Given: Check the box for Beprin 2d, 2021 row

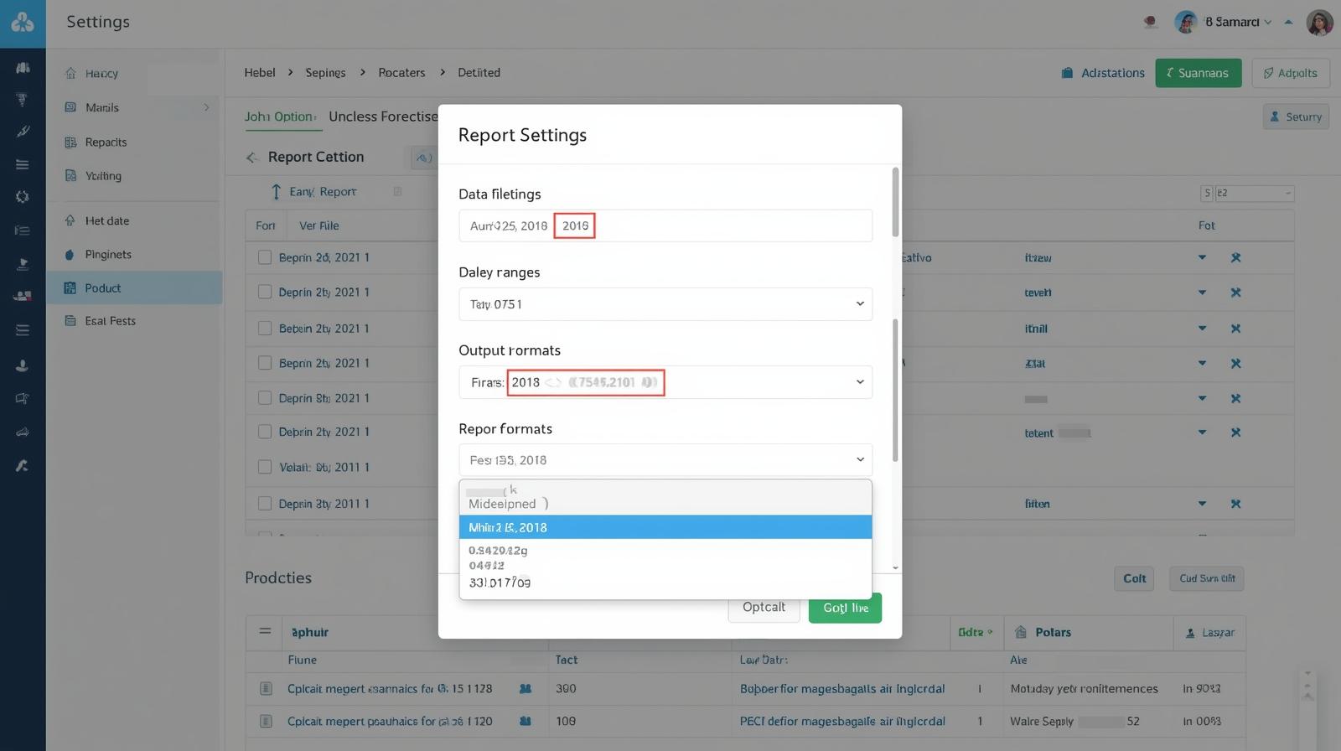Looking at the screenshot, I should point(265,258).
